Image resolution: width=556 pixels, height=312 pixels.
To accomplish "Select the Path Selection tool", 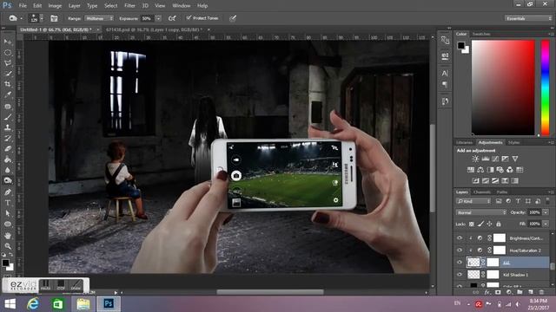I will [x=8, y=213].
